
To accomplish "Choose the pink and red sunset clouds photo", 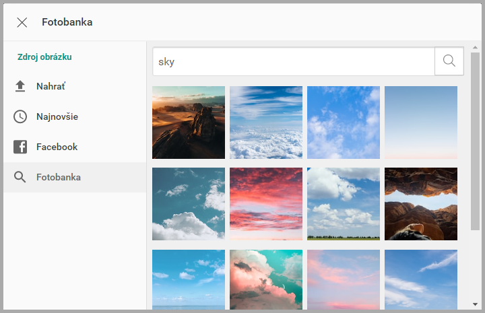I will click(x=266, y=204).
